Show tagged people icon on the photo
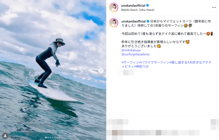This screenshot has height=140, width=219. pyautogui.click(x=5, y=136)
